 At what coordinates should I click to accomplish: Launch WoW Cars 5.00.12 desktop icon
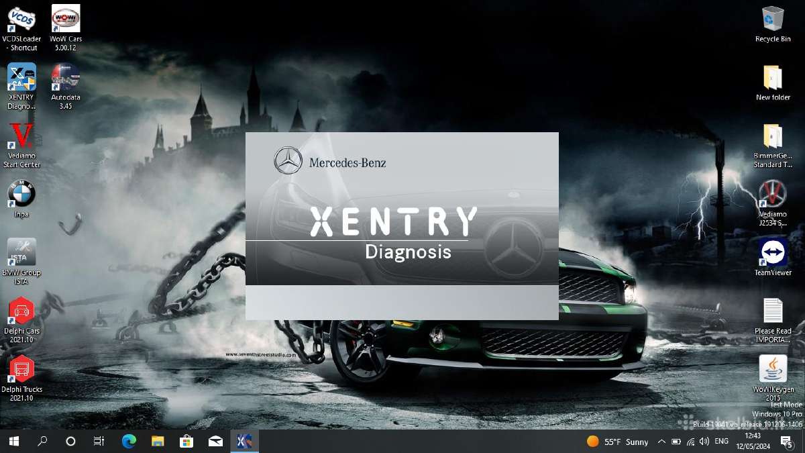tap(66, 28)
